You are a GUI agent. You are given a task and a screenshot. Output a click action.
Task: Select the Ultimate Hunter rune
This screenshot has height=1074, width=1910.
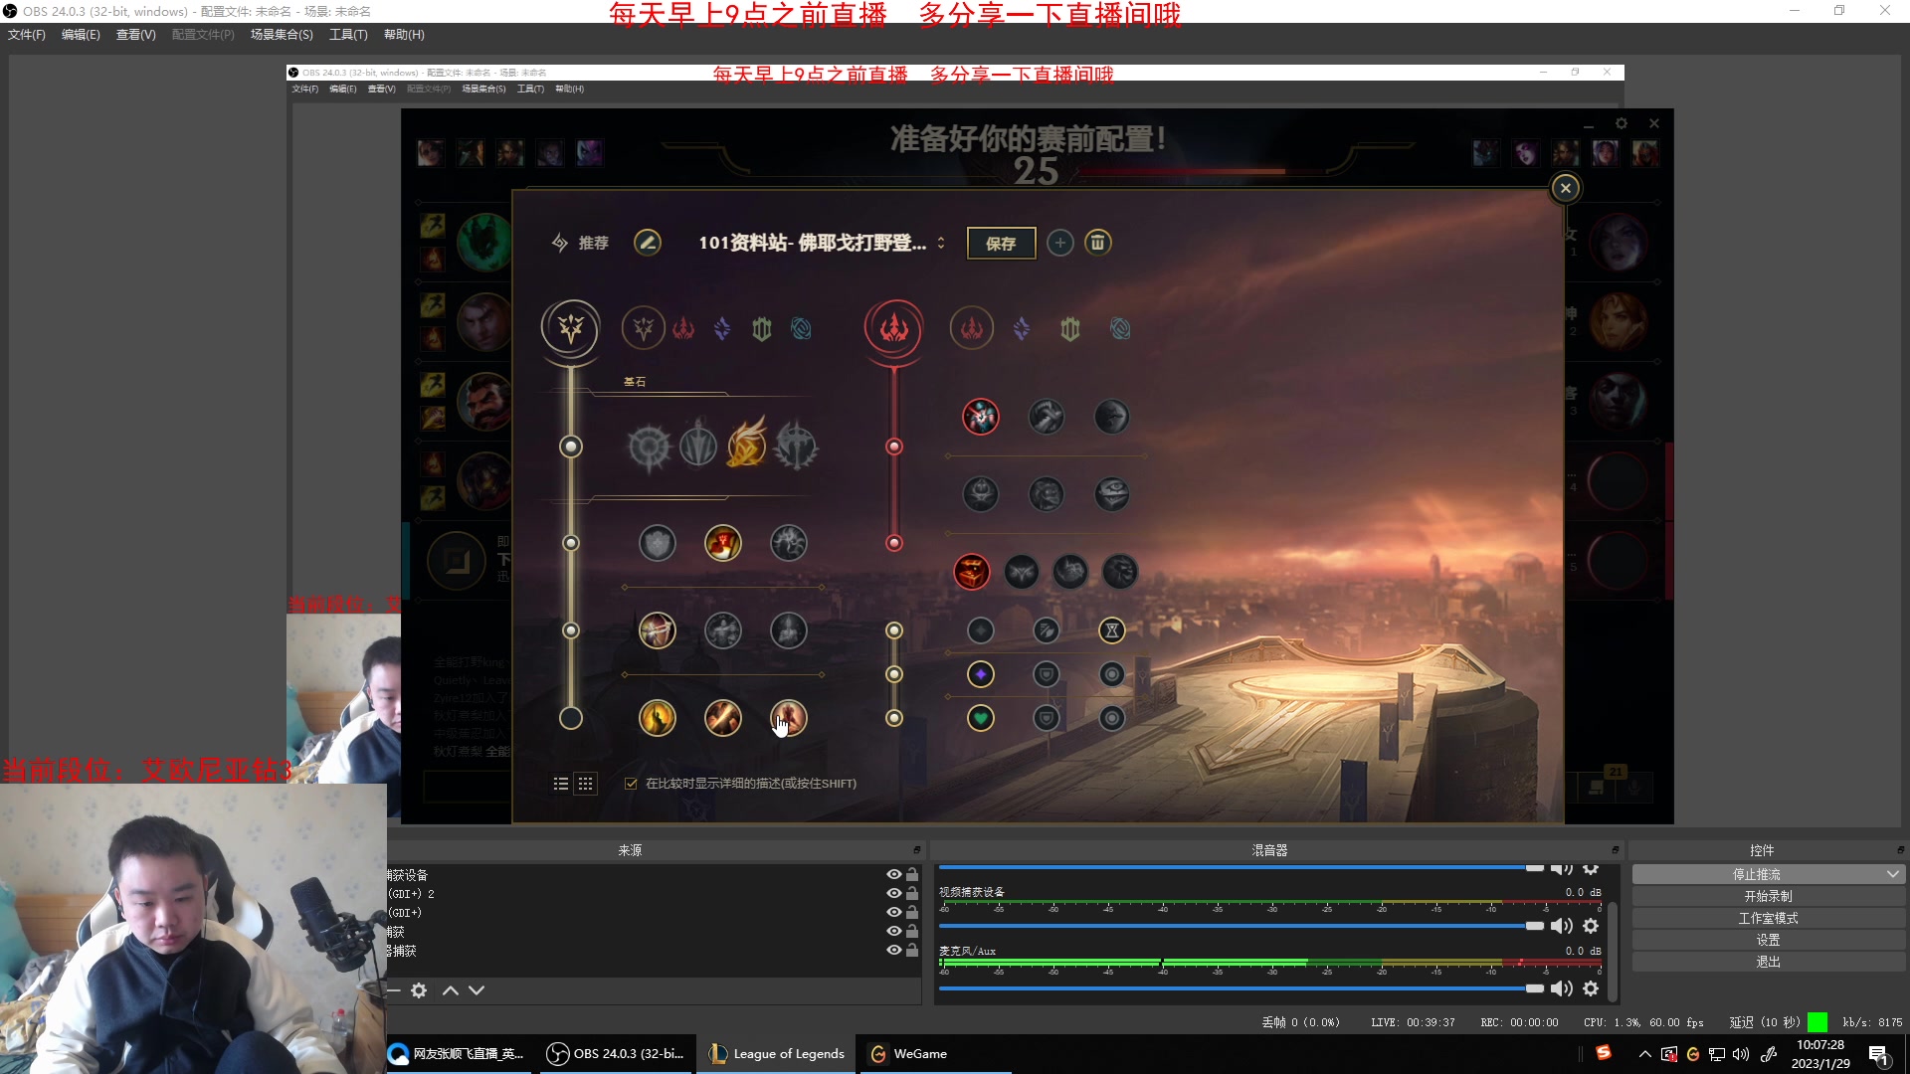(x=1120, y=572)
